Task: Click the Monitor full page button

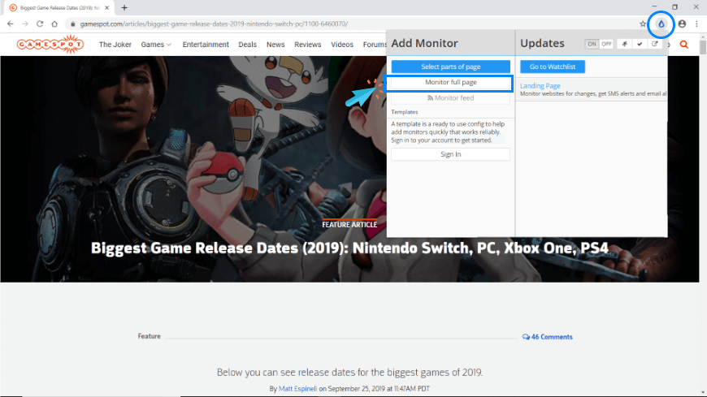Action: click(x=451, y=83)
